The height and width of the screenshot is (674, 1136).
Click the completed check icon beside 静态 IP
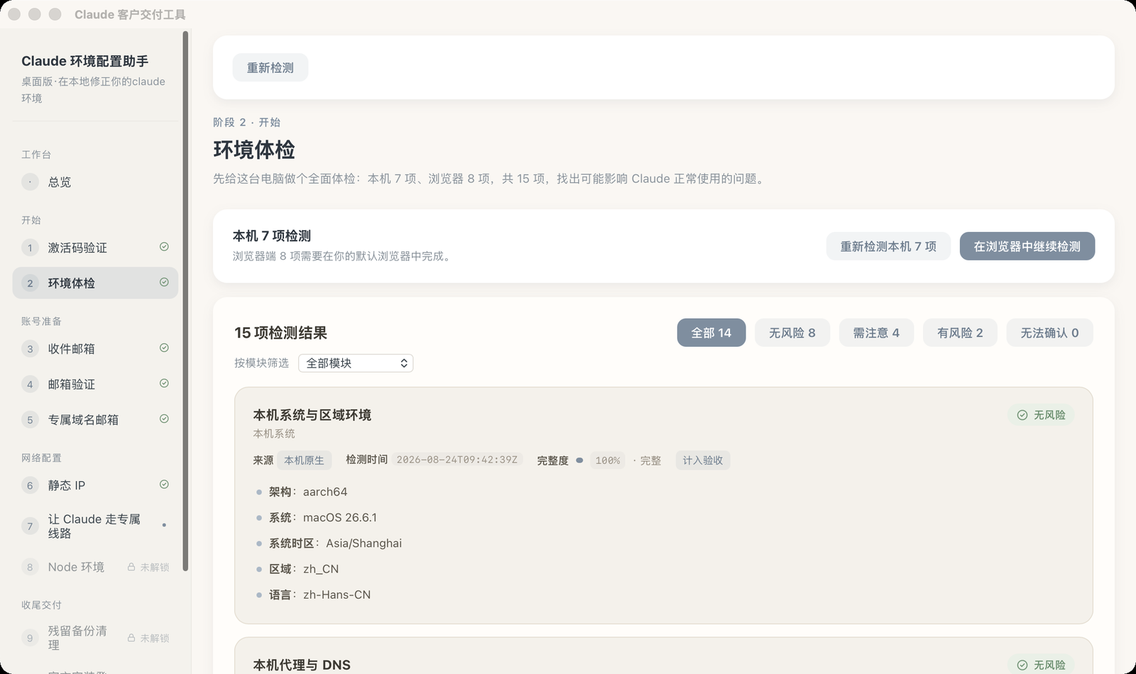(x=164, y=485)
